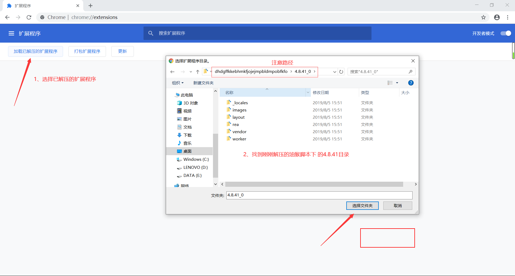Click 加载已解压的扩展程序 button
515x276 pixels.
click(x=35, y=51)
